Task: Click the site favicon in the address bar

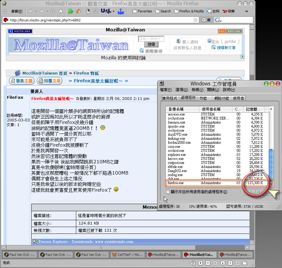Action: 6,20
